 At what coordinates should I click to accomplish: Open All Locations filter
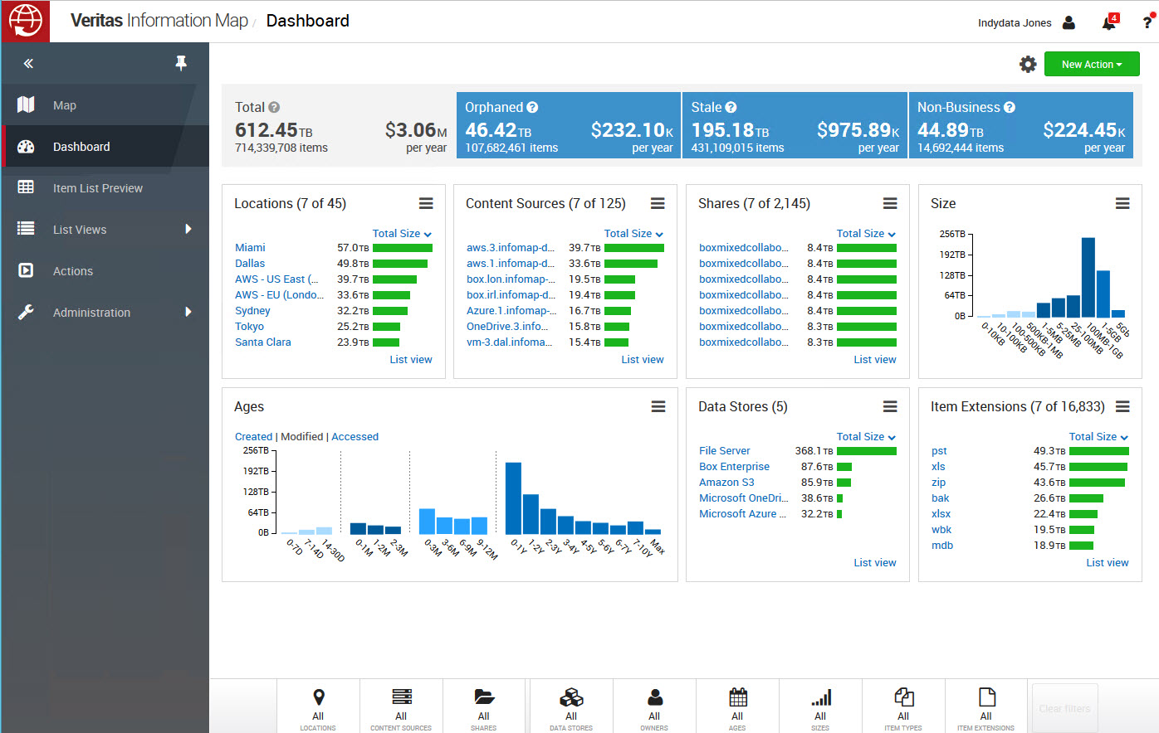[318, 706]
